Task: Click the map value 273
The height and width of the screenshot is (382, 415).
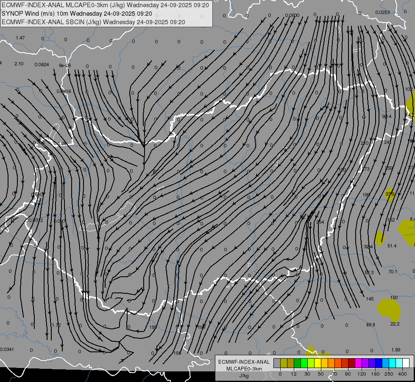Action: pyautogui.click(x=365, y=169)
